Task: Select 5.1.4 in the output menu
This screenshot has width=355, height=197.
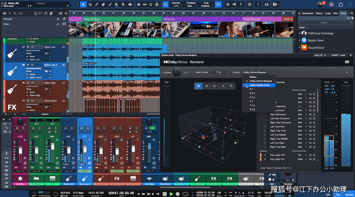Action: pyautogui.click(x=259, y=97)
